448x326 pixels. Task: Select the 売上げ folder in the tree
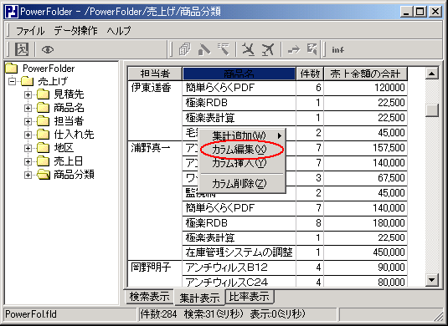[x=53, y=81]
